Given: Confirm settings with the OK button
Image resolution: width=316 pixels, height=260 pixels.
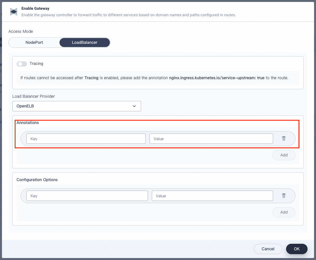Looking at the screenshot, I should 296,249.
